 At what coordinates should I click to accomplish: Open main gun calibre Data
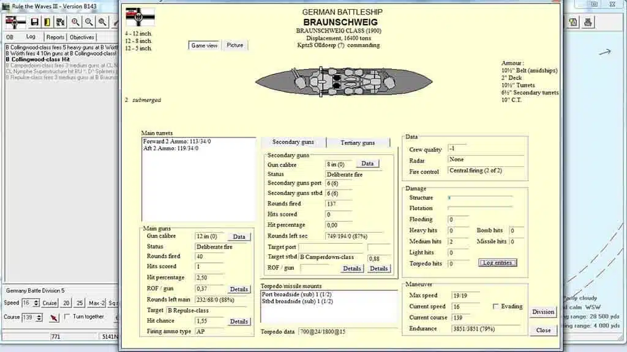click(239, 237)
